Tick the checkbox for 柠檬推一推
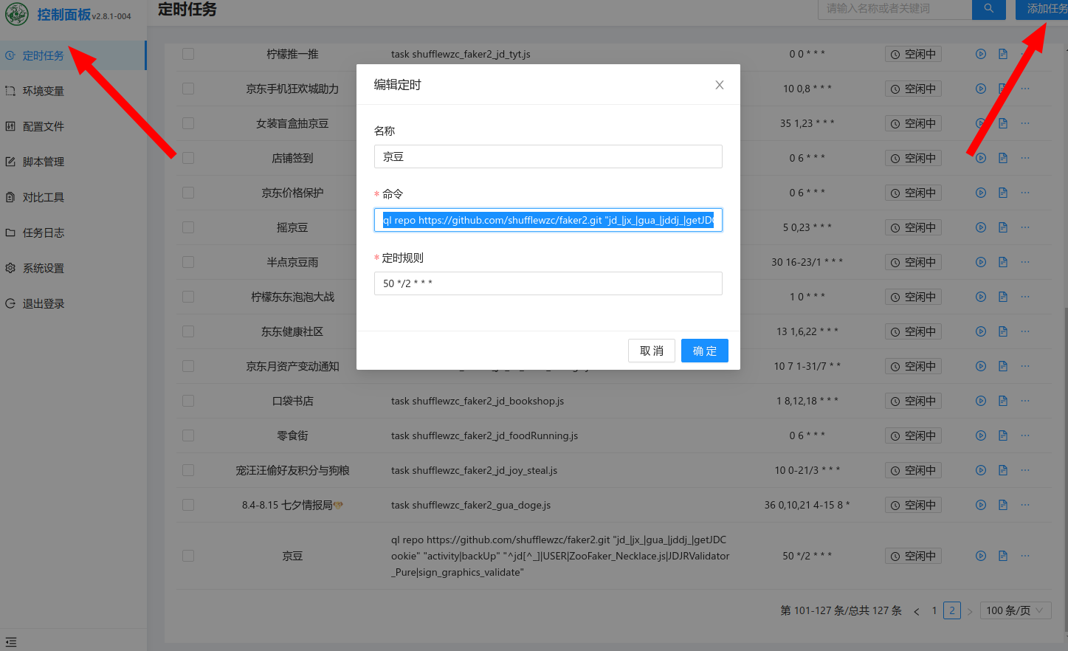Screen dimensions: 1068x651 (188, 54)
